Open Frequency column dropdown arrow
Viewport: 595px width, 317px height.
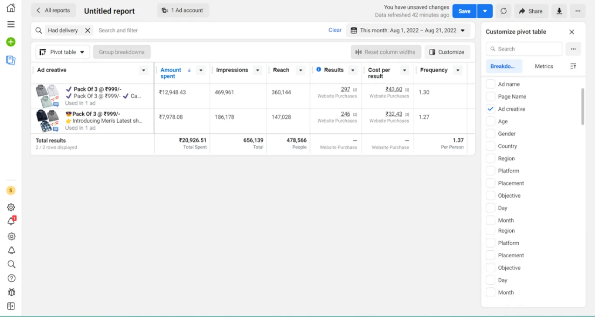(457, 70)
